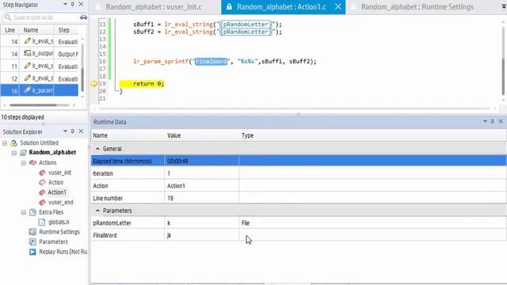Open the vuser_init action
507x285 pixels.
(60, 173)
